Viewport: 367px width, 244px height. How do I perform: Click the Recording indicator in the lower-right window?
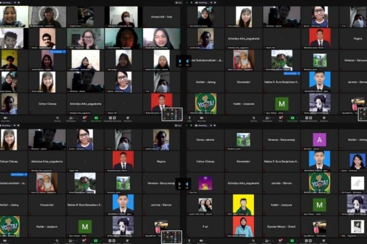(202, 126)
